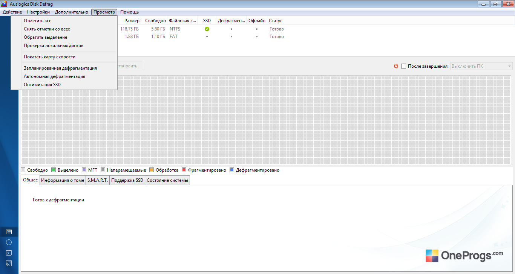
Task: Select 'Снять отметки со всех' menu entry
Action: click(64, 29)
